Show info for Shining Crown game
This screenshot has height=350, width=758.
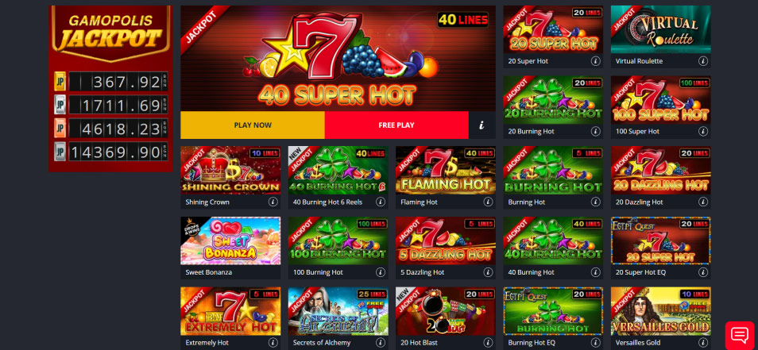[273, 202]
